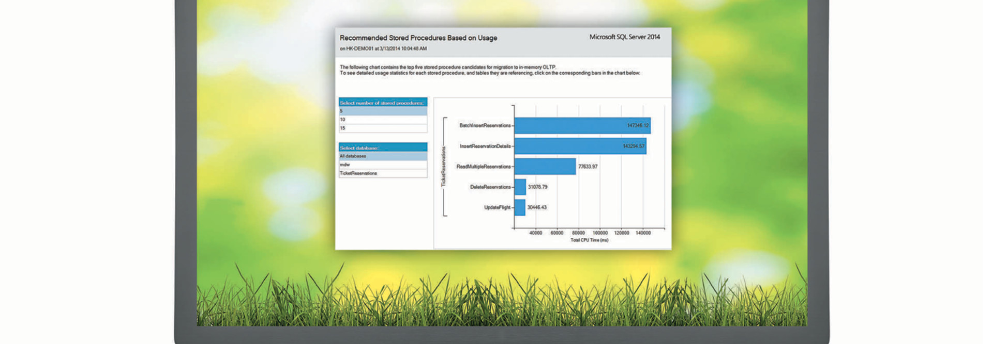Click the line about seeing detailed usage statistics
The height and width of the screenshot is (344, 993).
pos(490,73)
